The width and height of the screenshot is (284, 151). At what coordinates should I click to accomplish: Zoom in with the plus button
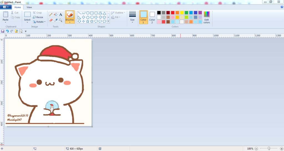tap(282, 149)
